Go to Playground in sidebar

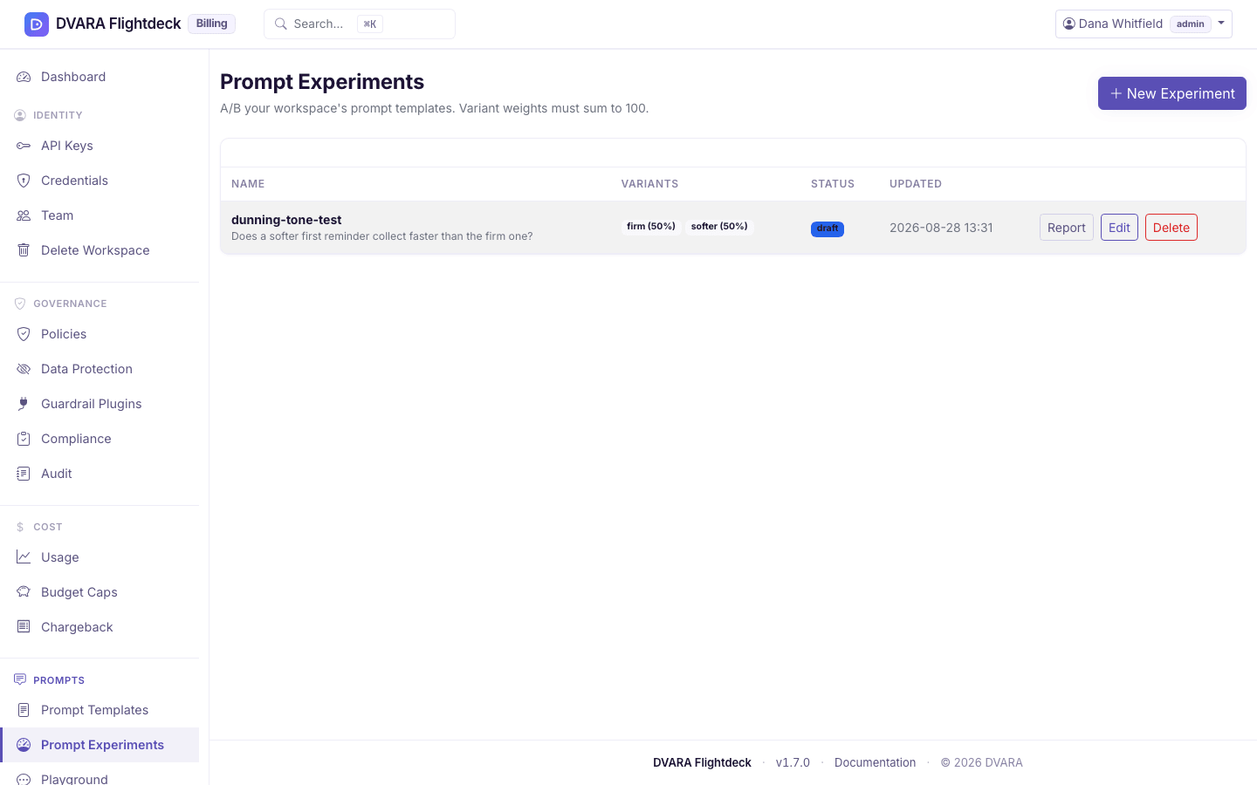click(100, 777)
